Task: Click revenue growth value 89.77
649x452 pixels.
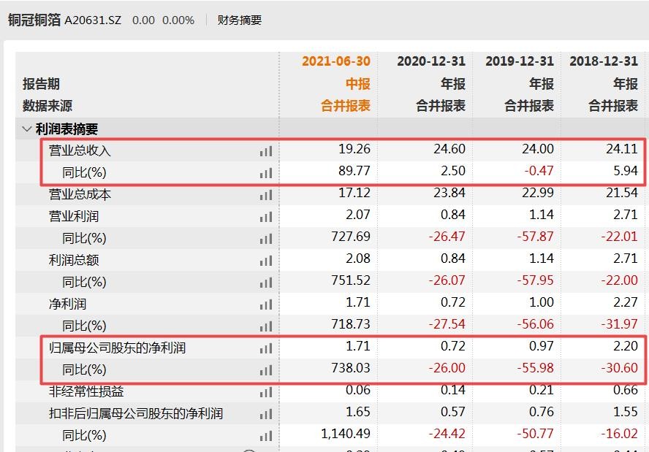Action: (x=354, y=171)
